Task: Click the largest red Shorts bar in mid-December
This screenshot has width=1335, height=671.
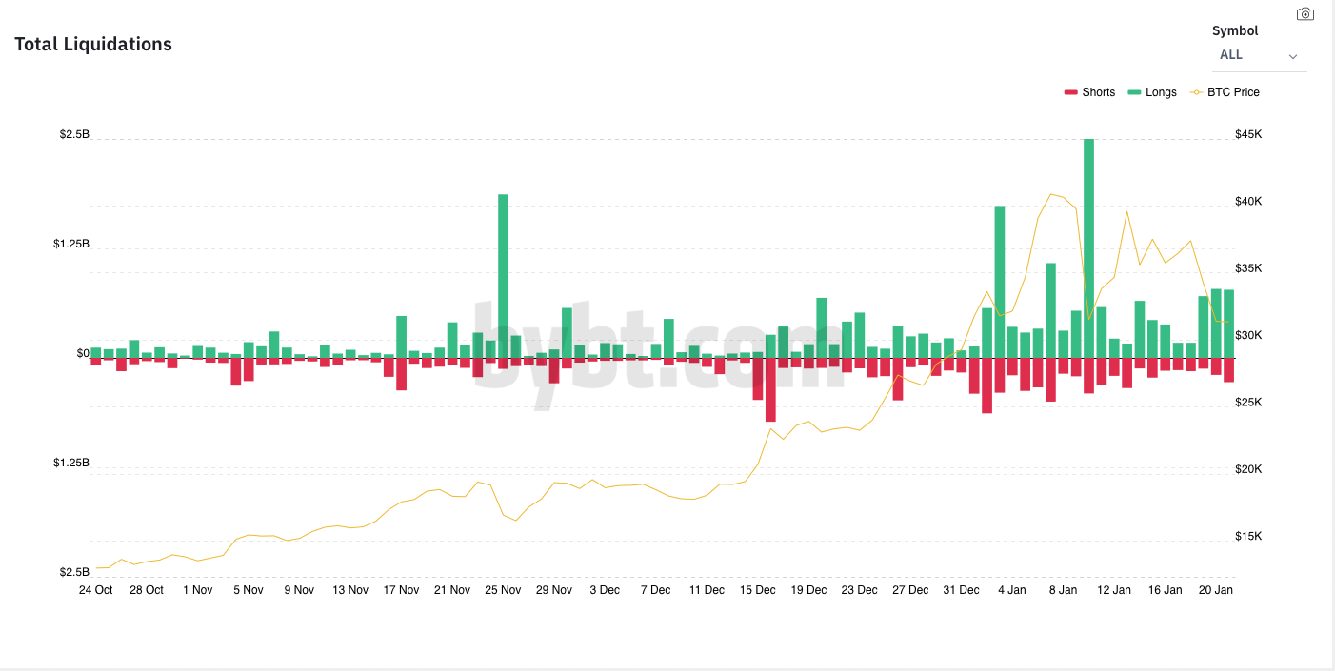Action: [x=770, y=390]
